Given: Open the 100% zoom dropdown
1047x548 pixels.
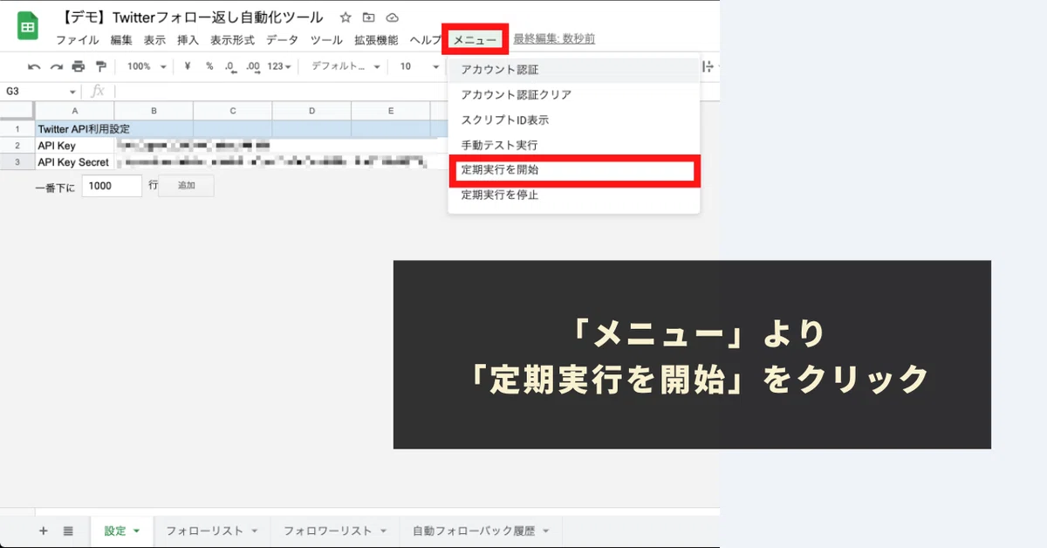Looking at the screenshot, I should (x=147, y=66).
